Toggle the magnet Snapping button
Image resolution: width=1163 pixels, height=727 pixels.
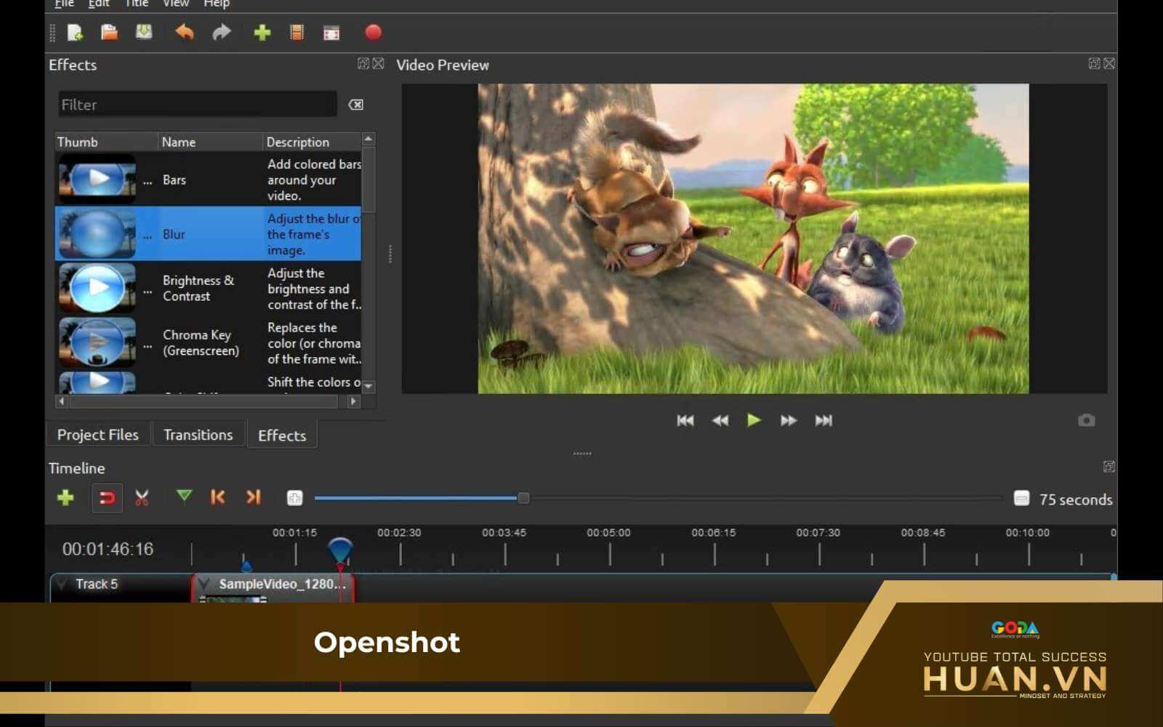tap(107, 498)
